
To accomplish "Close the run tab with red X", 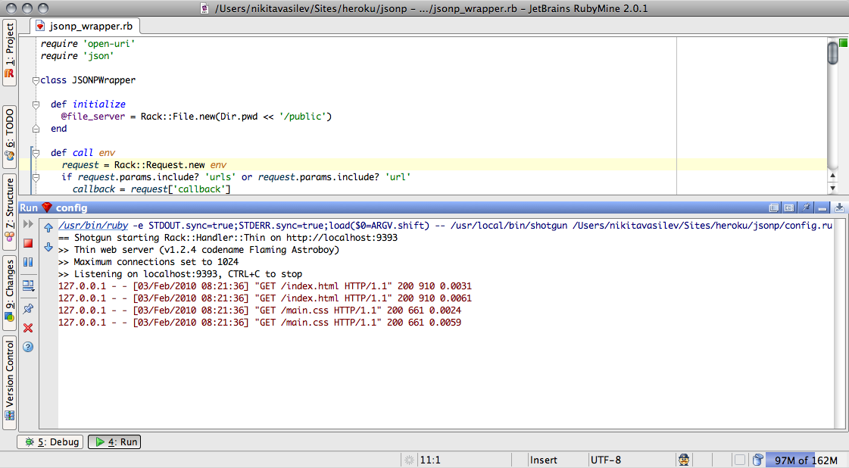I will (x=28, y=328).
